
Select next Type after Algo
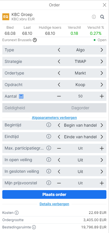coord(102,50)
